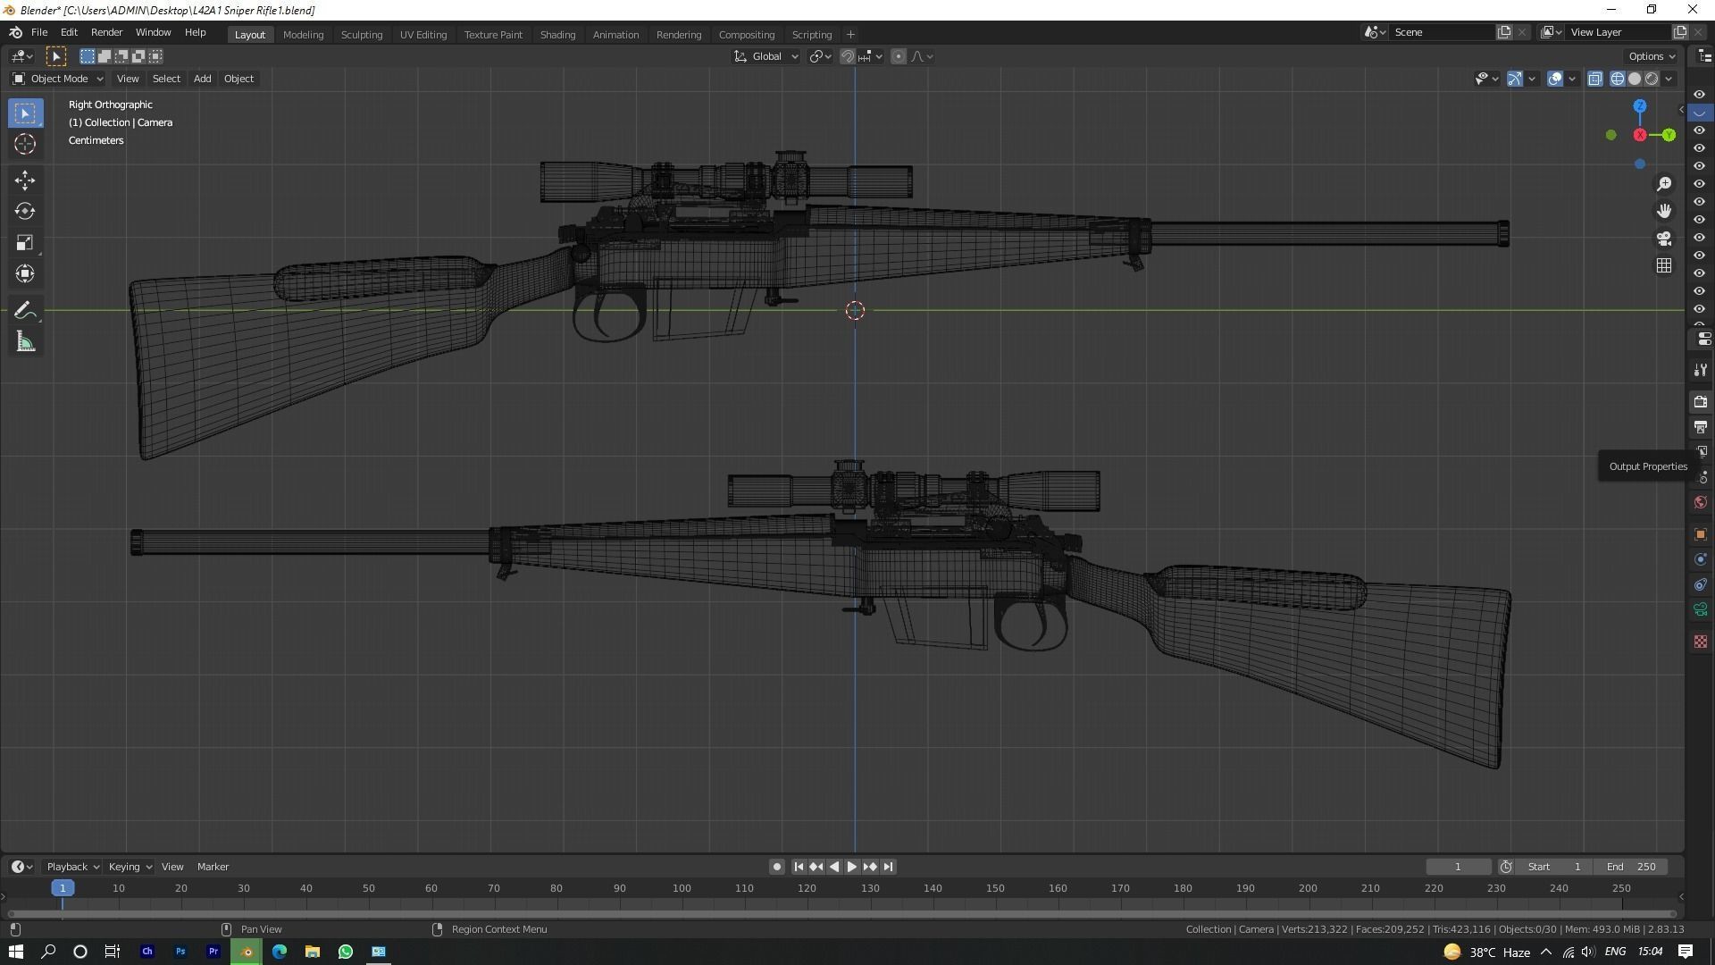Expand the Options dropdown in the viewport header
Viewport: 1715px width, 965px height.
[x=1650, y=55]
